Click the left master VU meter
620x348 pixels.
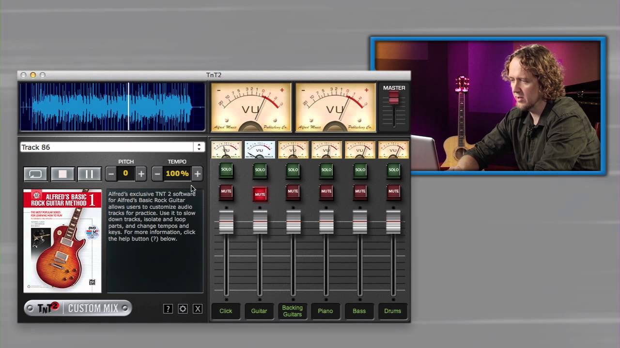point(251,107)
